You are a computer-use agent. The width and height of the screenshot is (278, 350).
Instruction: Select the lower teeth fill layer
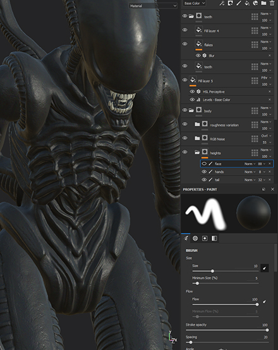tap(227, 66)
